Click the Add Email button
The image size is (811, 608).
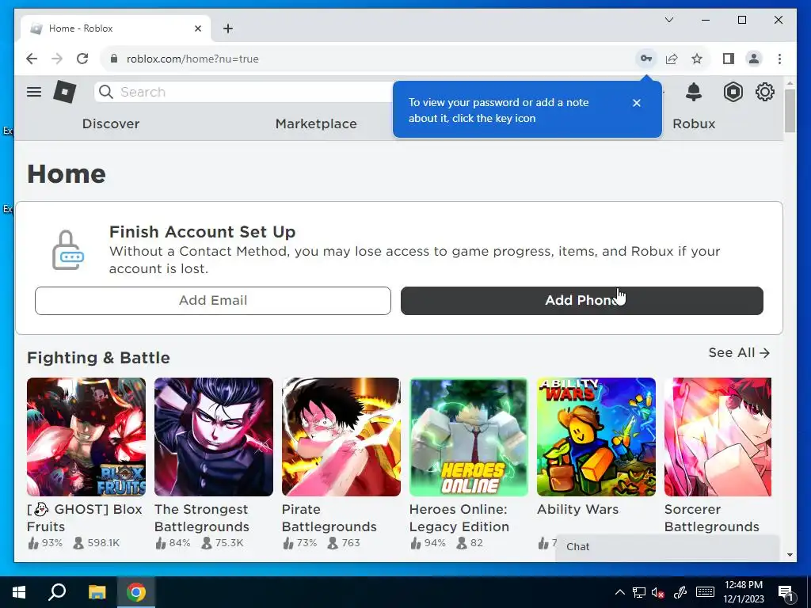click(x=212, y=300)
